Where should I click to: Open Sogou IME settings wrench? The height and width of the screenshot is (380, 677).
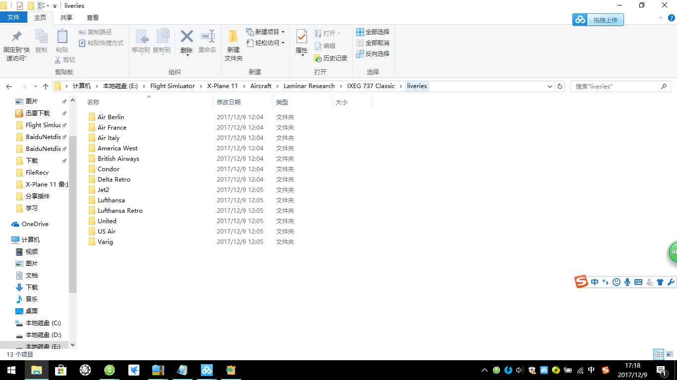(x=671, y=282)
